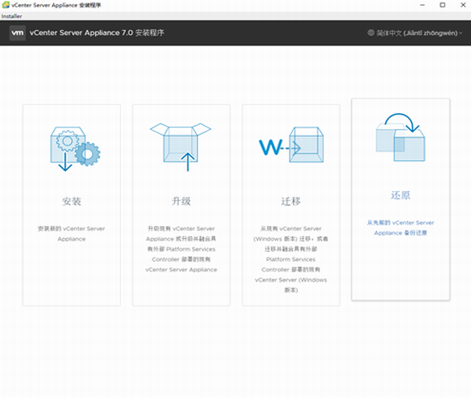Click the Upgrade open-box icon
Screen dimensions: 471x398
181,146
